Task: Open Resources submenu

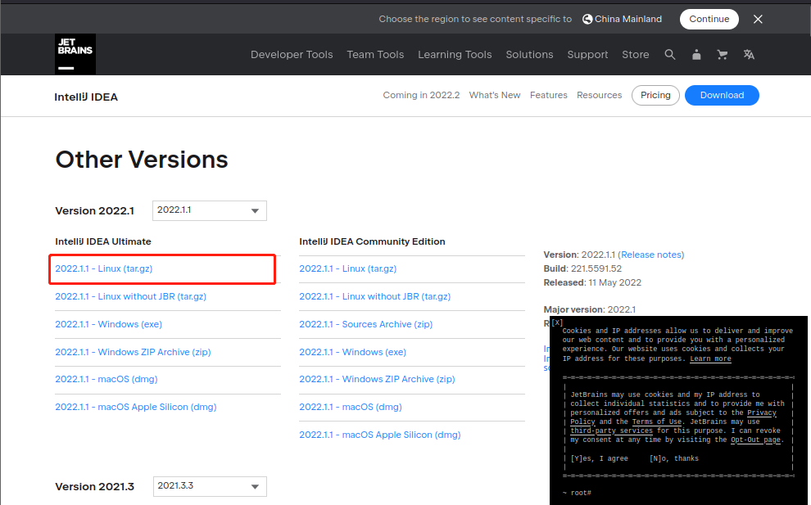Action: [x=599, y=95]
